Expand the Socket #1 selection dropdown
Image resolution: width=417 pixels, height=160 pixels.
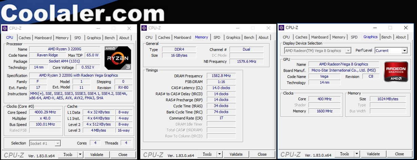[x=58, y=143]
